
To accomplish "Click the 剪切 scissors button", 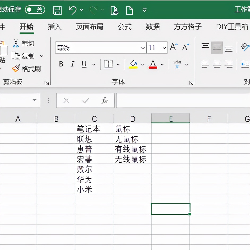I will coord(24,43).
